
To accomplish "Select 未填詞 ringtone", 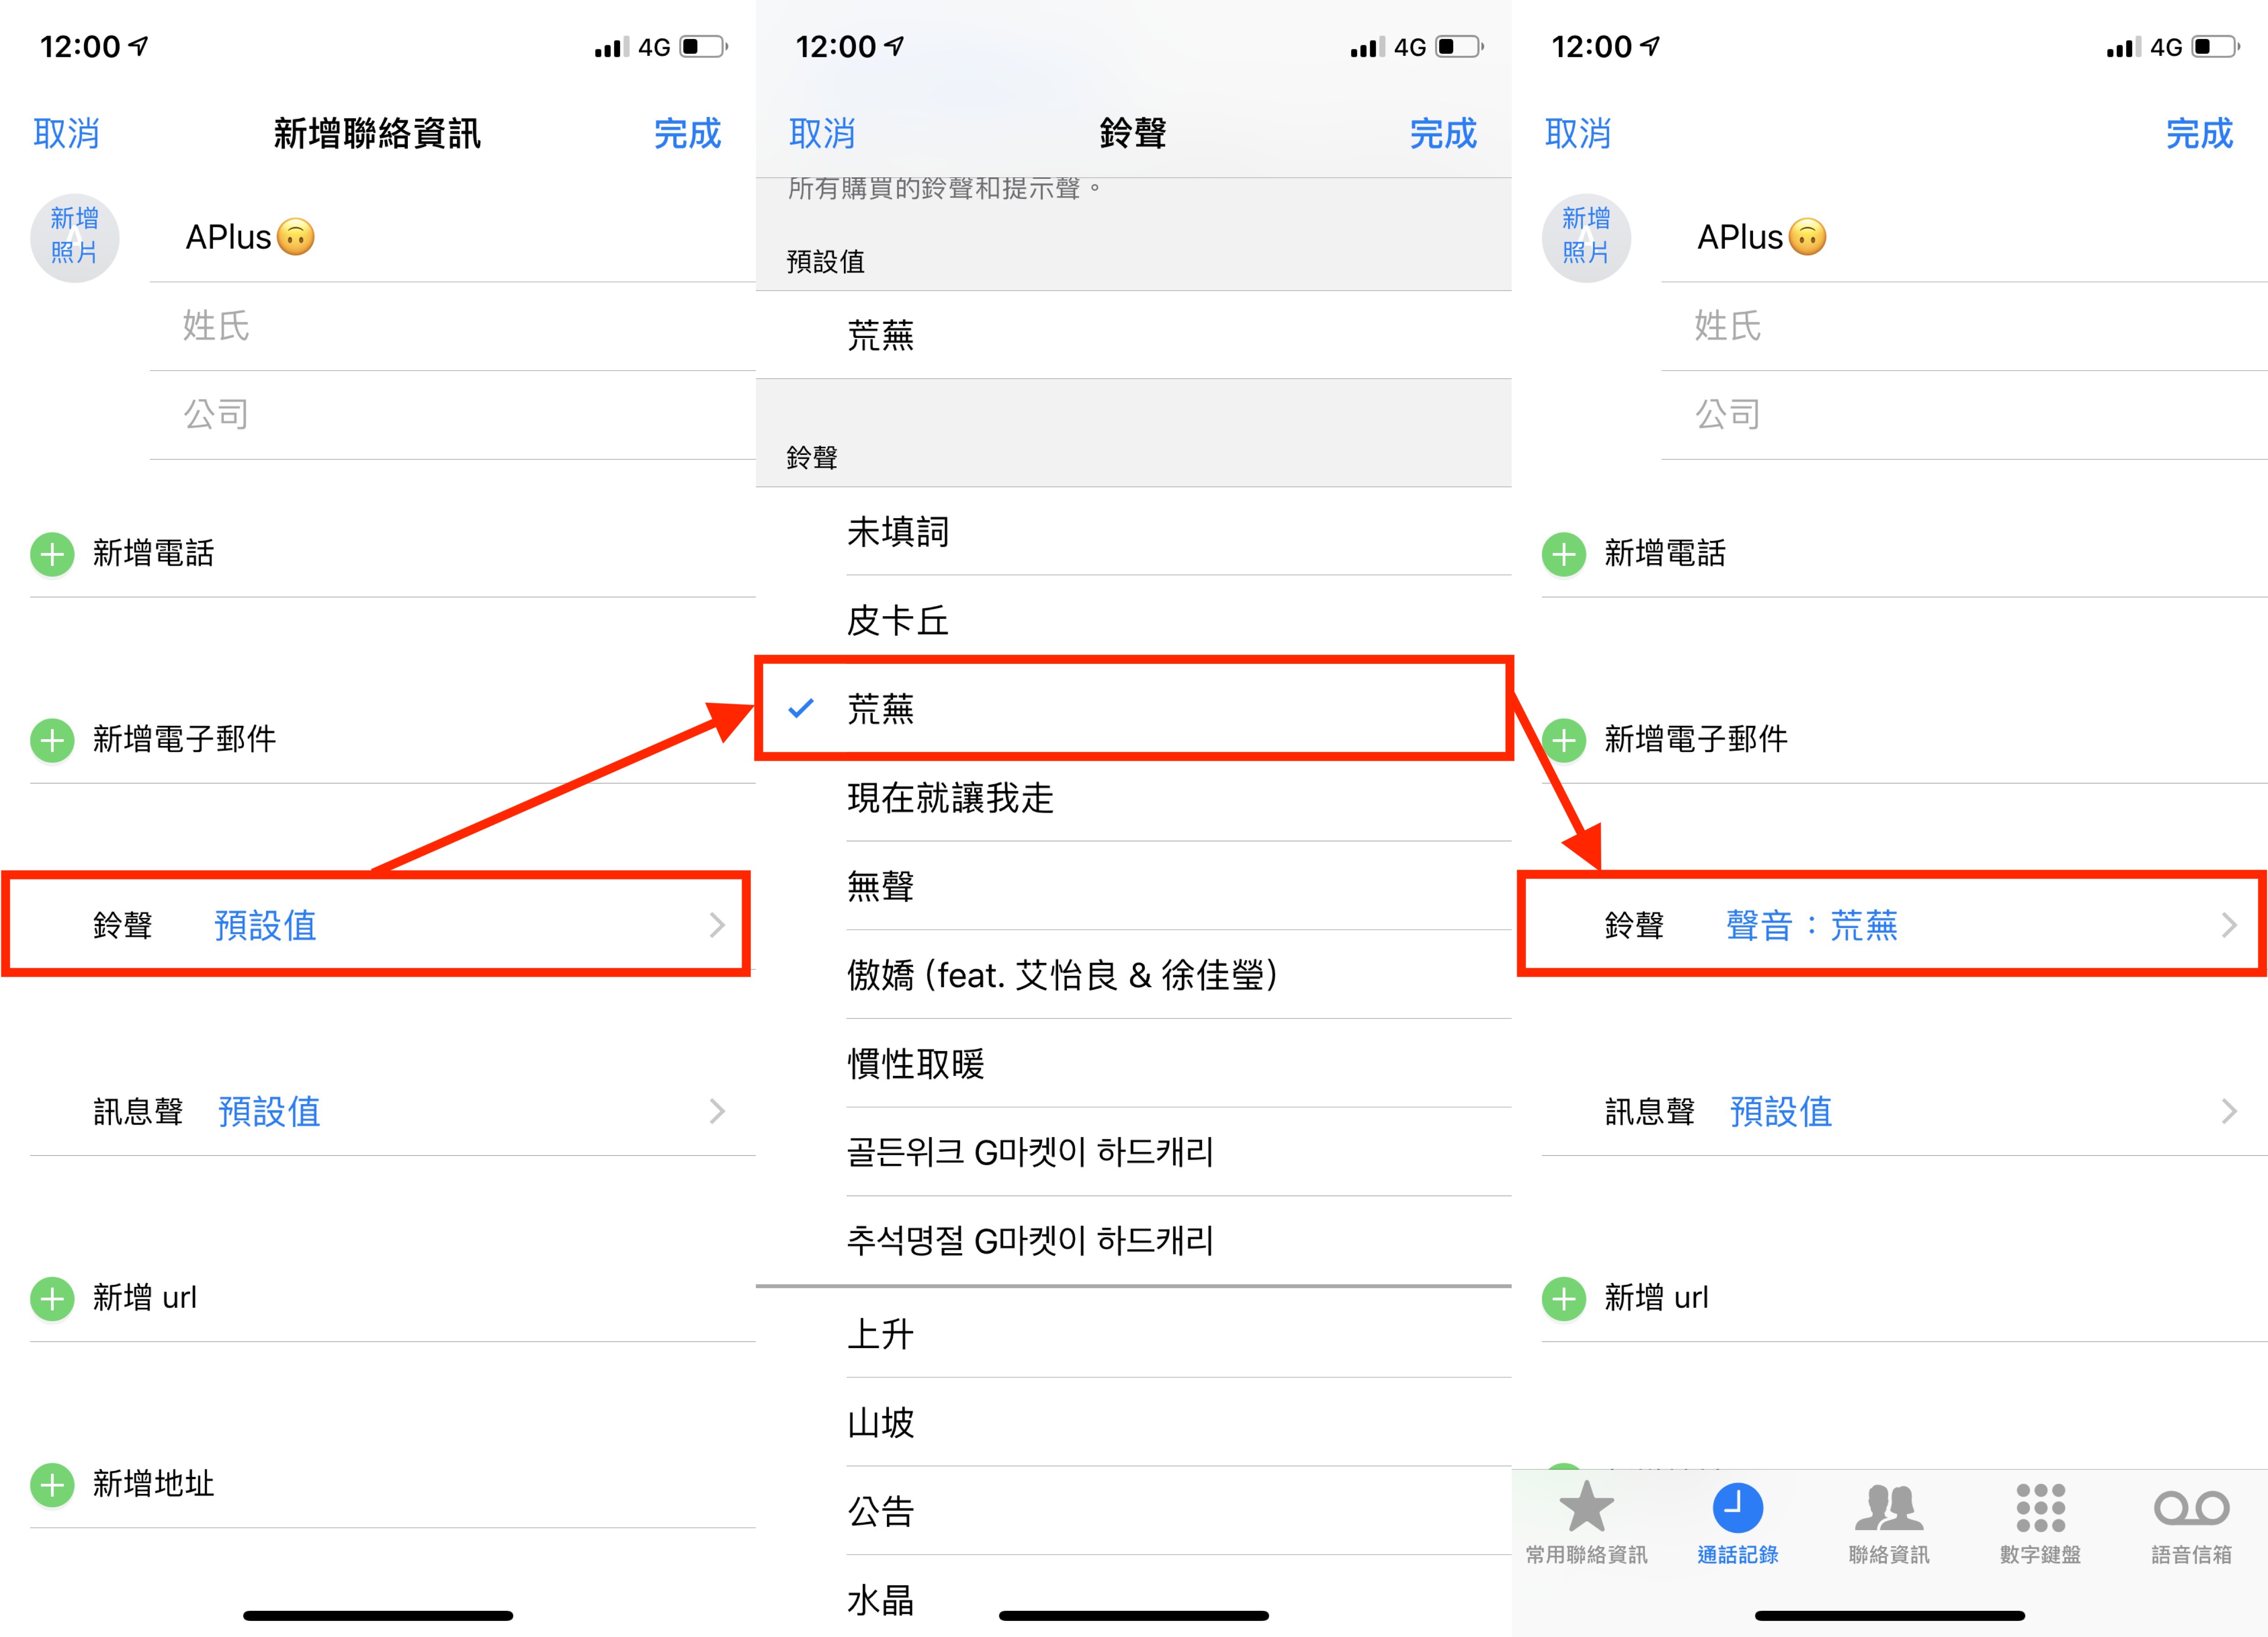I will (x=1133, y=532).
